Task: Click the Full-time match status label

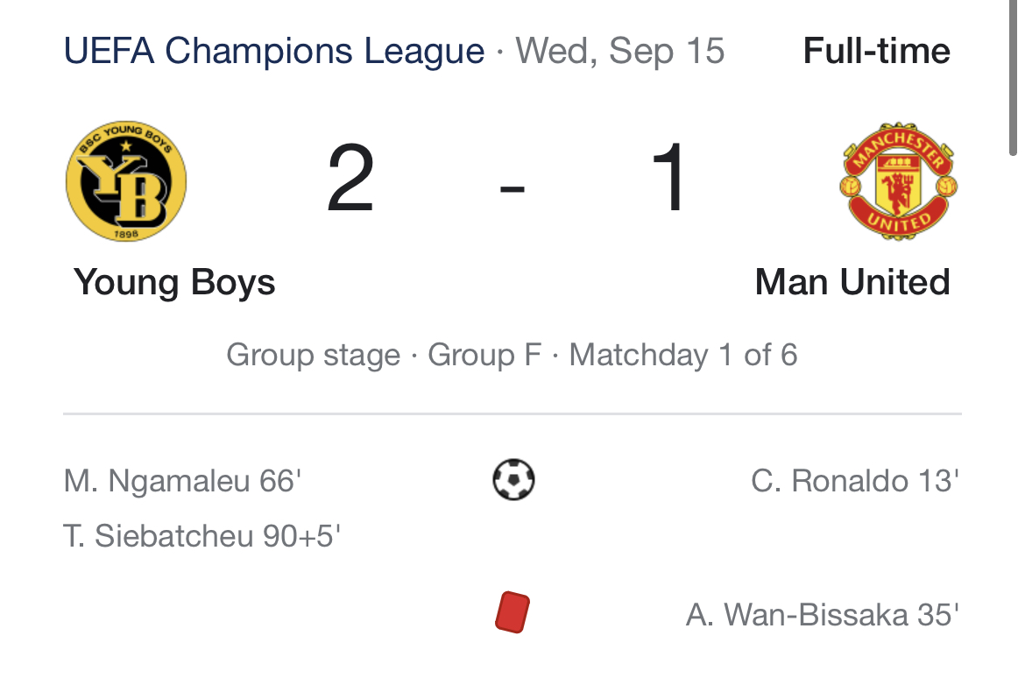Action: coord(877,51)
